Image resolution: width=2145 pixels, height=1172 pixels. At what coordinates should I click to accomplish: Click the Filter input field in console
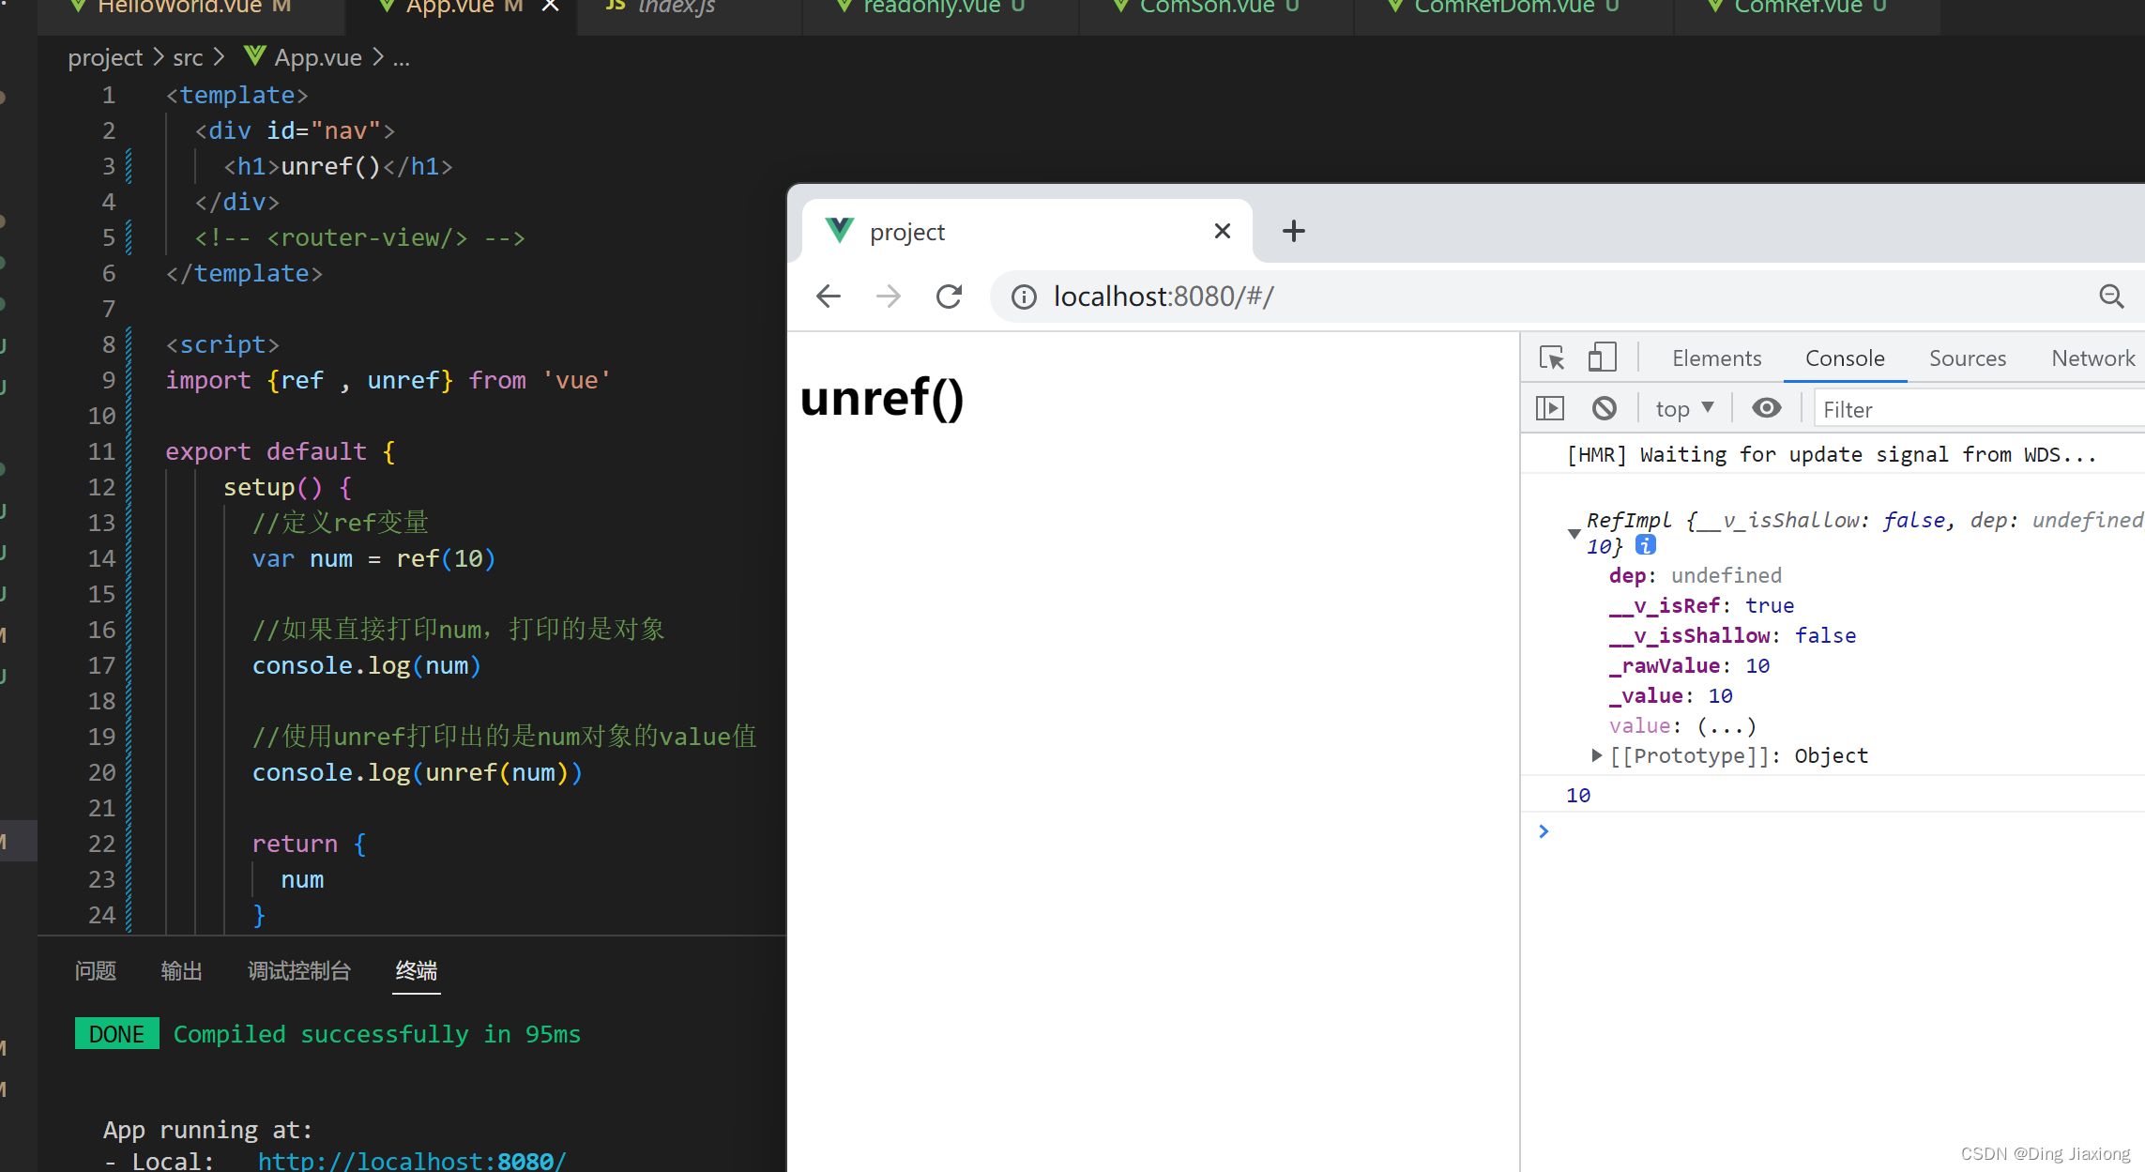click(1976, 408)
